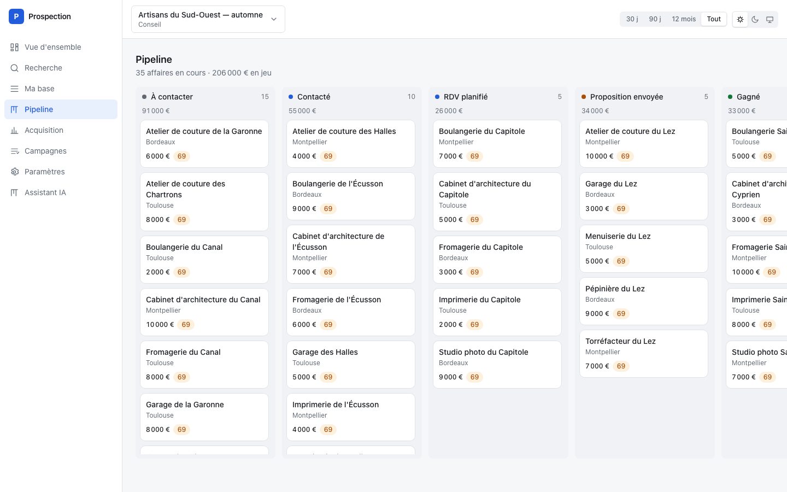787x492 pixels.
Task: Open the Recherche page
Action: coord(61,68)
